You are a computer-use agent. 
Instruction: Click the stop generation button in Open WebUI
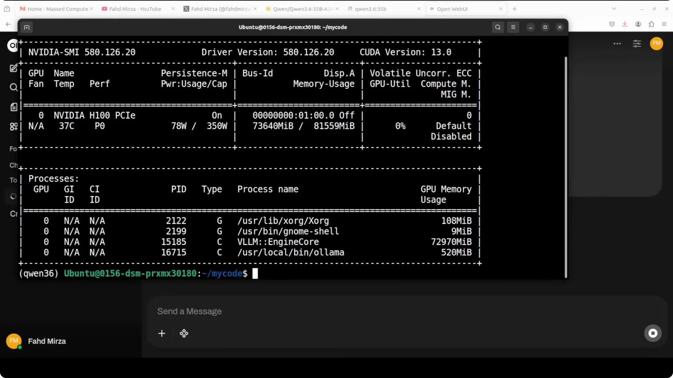tap(653, 333)
